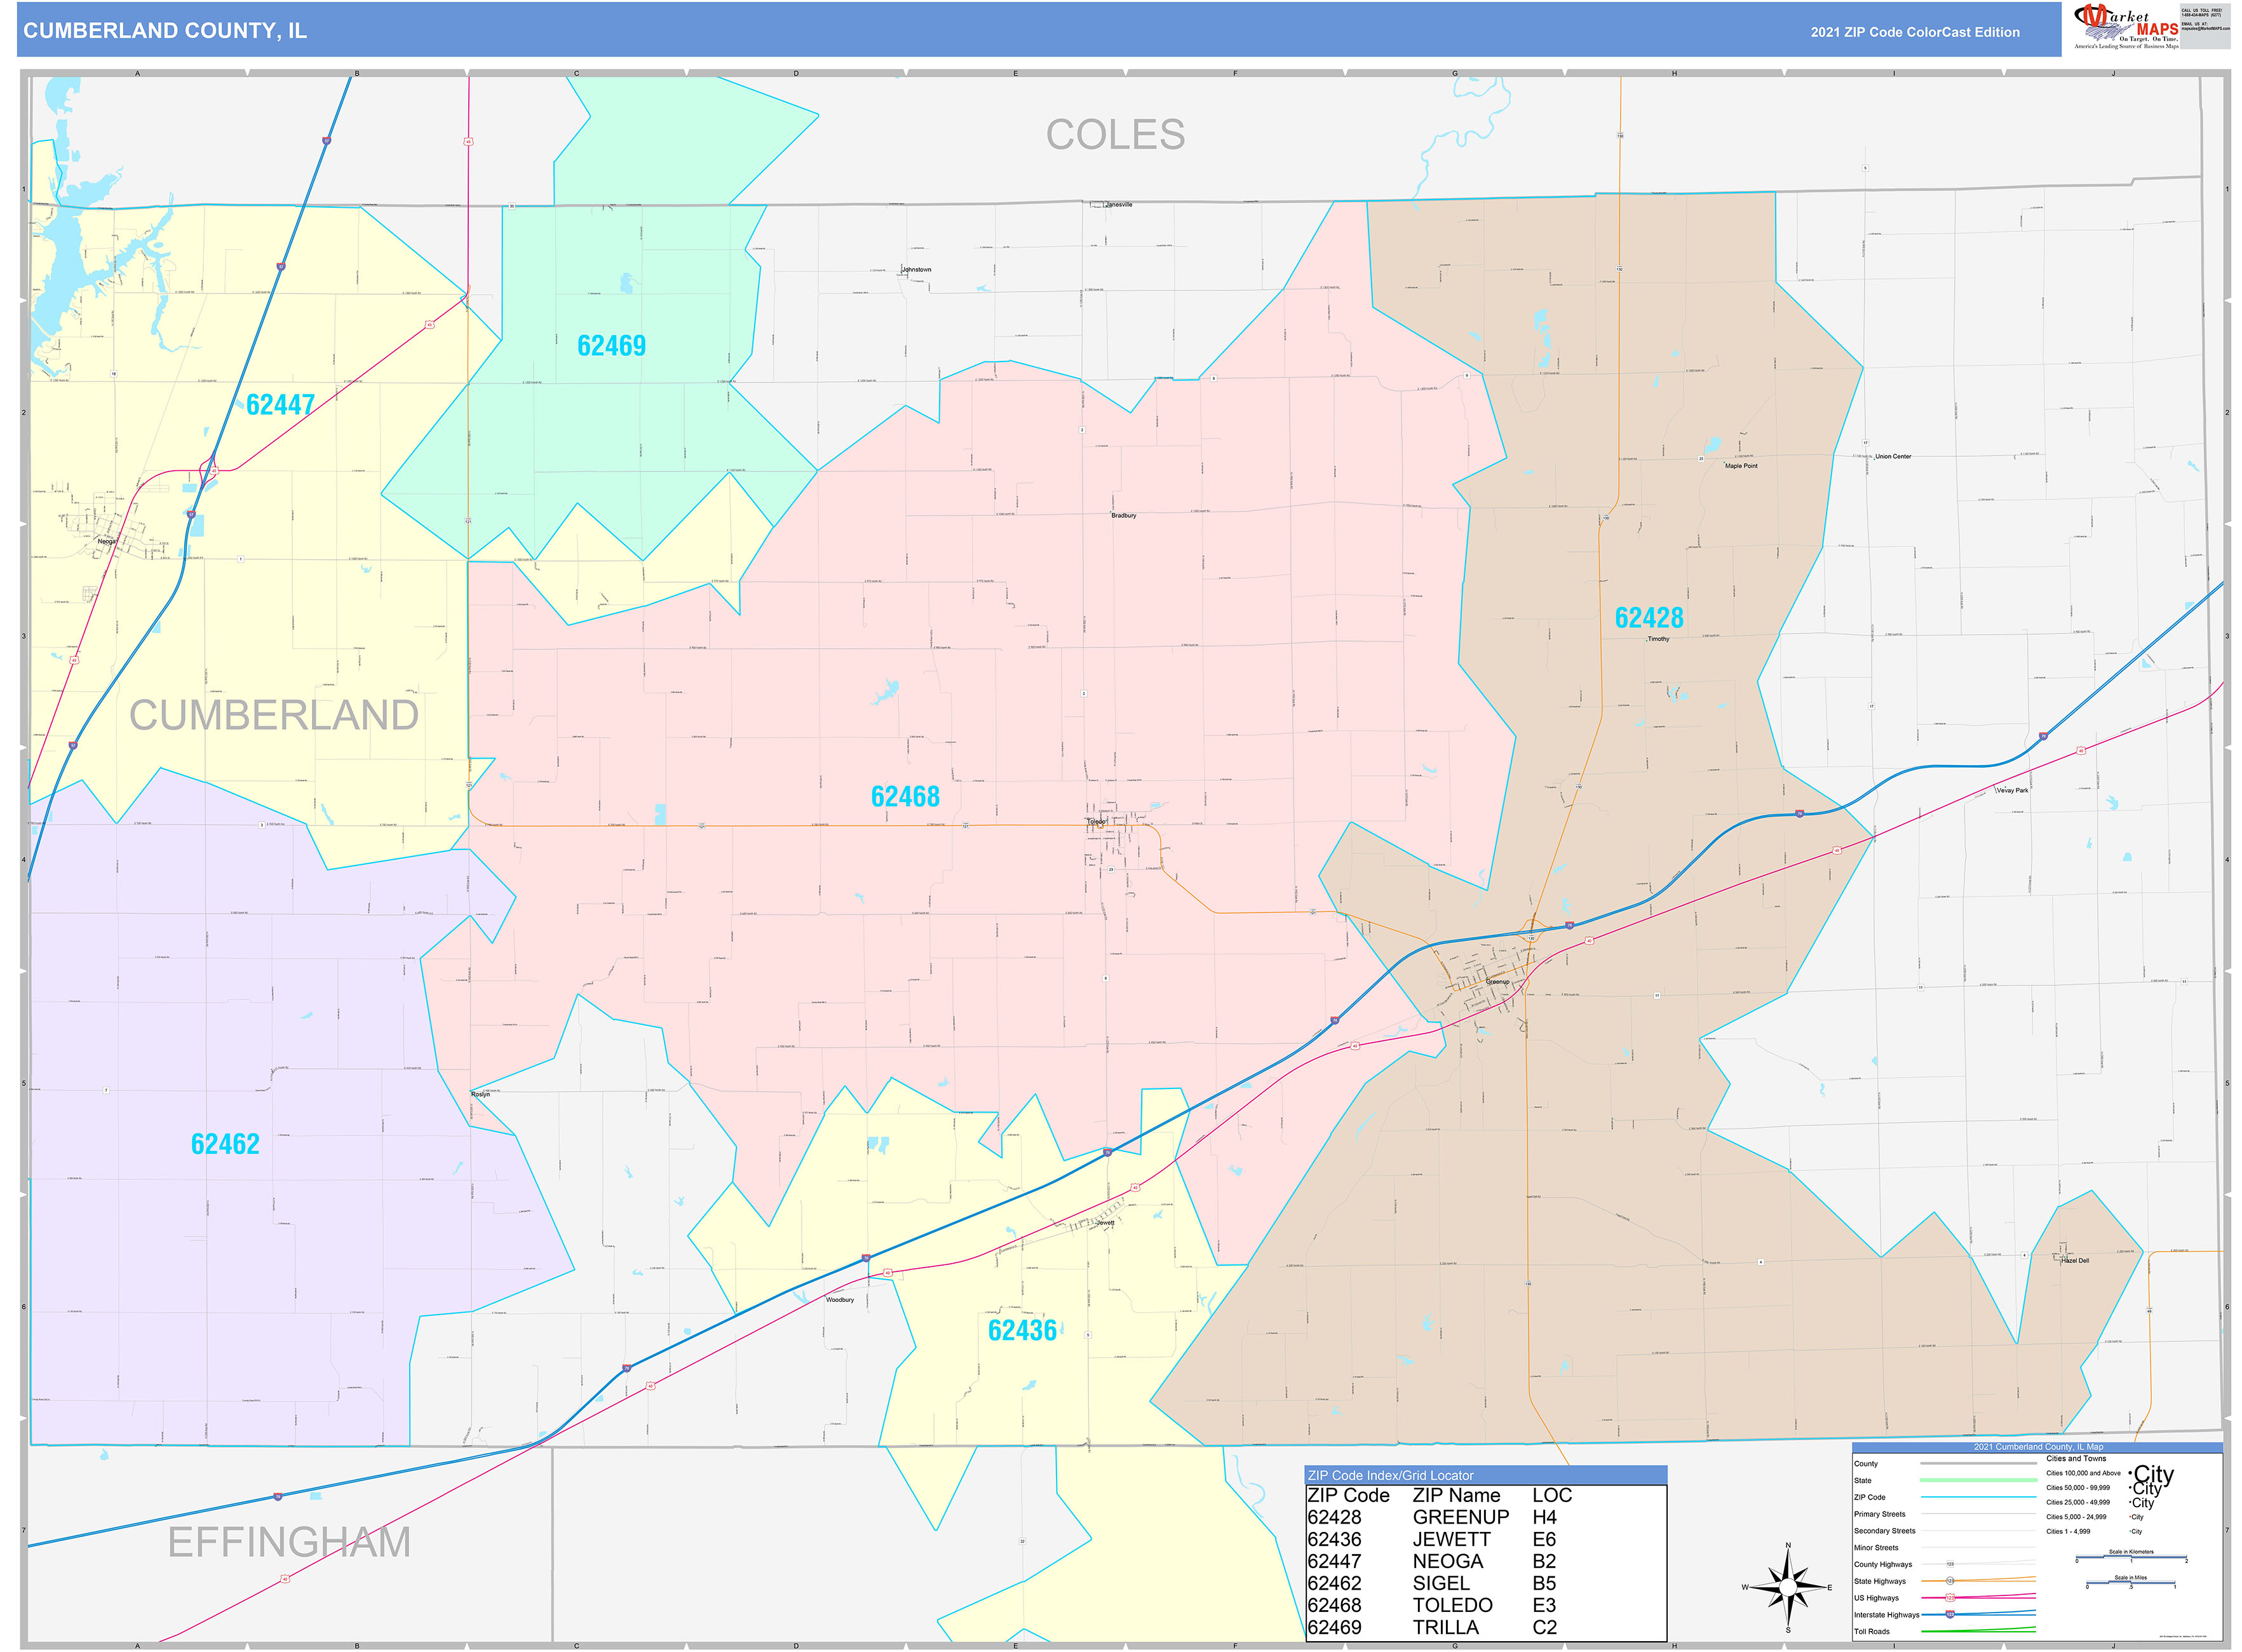Screen dimensions: 2242x1652
Task: Click the State Highways circle shield in legend
Action: tap(1950, 1581)
